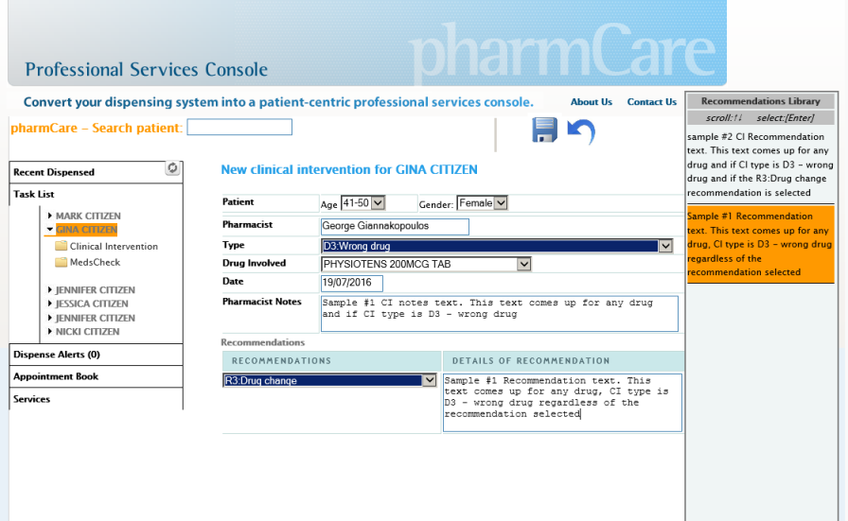This screenshot has height=521, width=848.
Task: Select sample #2 CI Recommendation library entry
Action: coord(760,165)
